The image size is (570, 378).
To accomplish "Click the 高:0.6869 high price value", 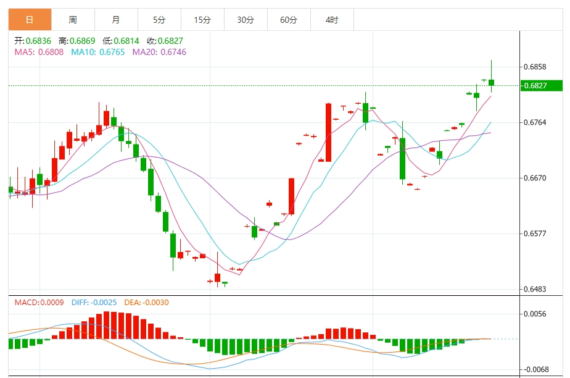I will [x=76, y=41].
